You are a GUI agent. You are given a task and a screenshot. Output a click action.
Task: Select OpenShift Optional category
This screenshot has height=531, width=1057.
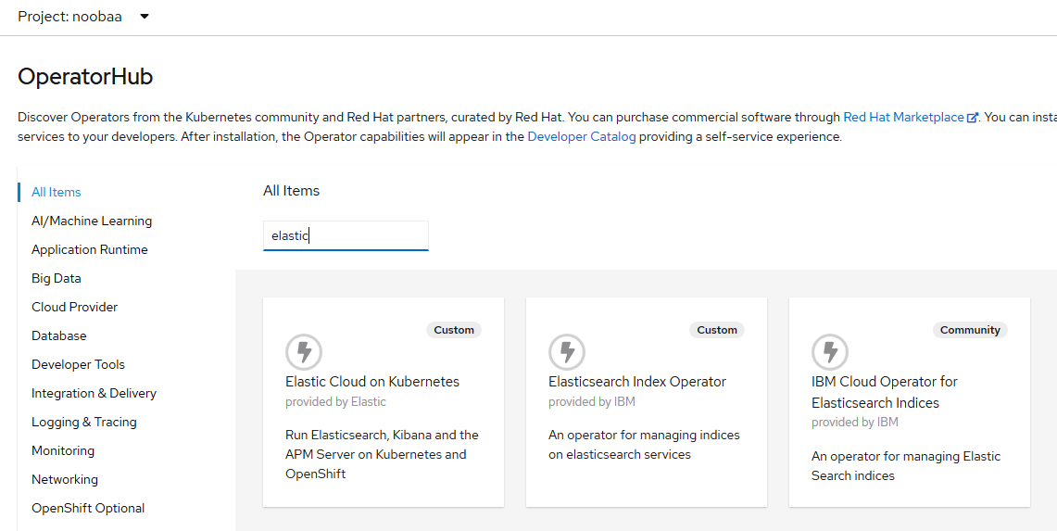click(x=88, y=508)
